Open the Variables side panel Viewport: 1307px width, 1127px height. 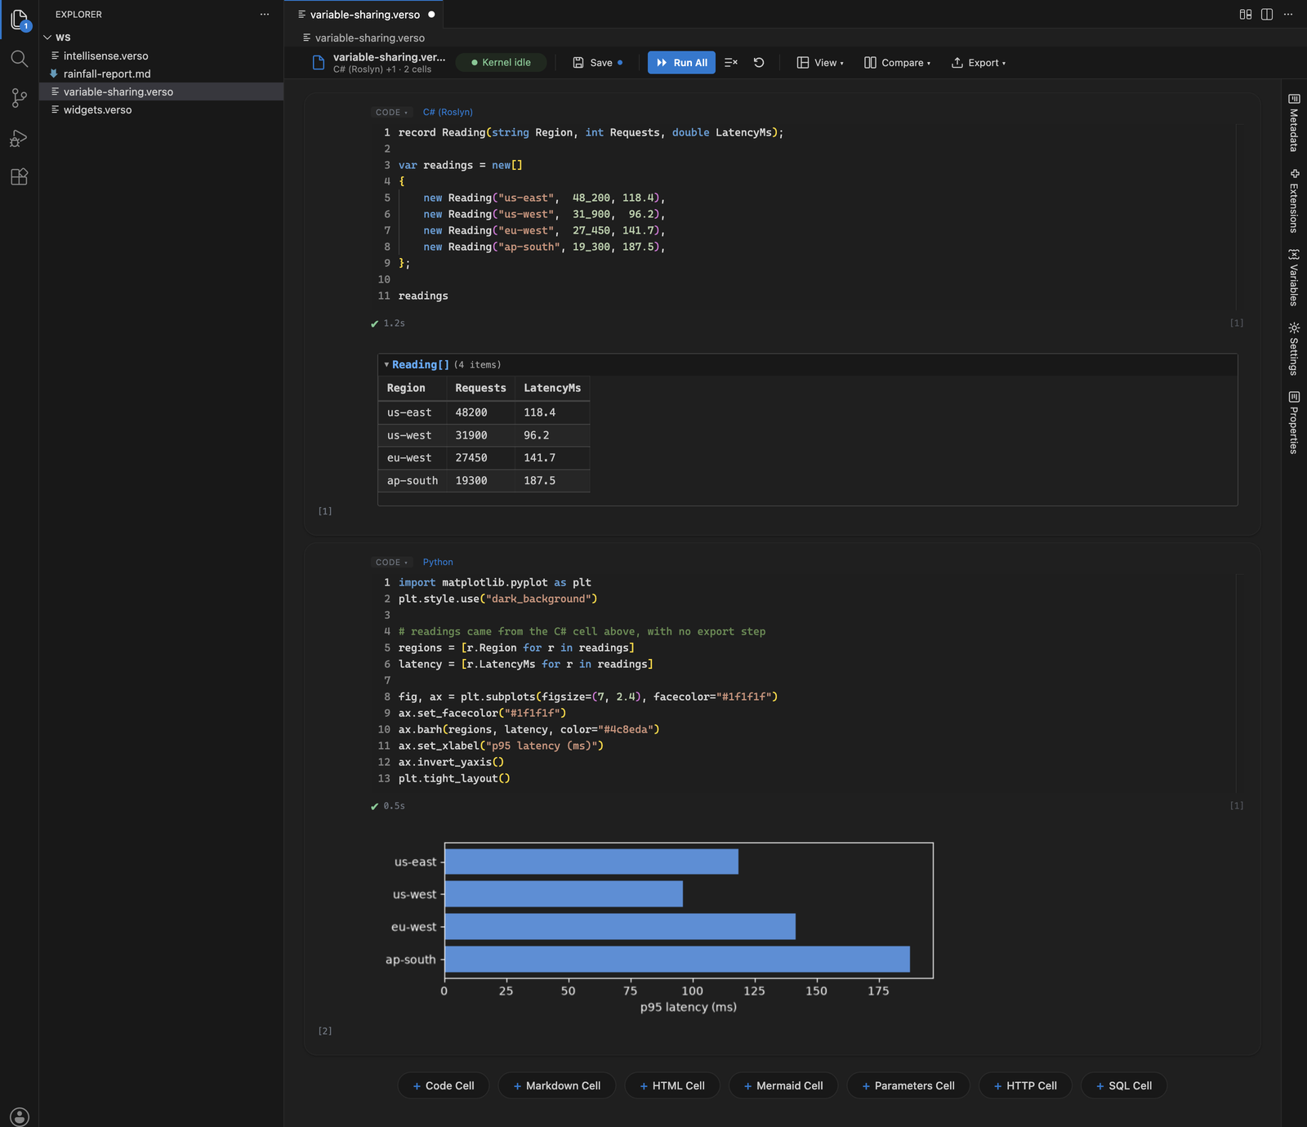[x=1294, y=278]
